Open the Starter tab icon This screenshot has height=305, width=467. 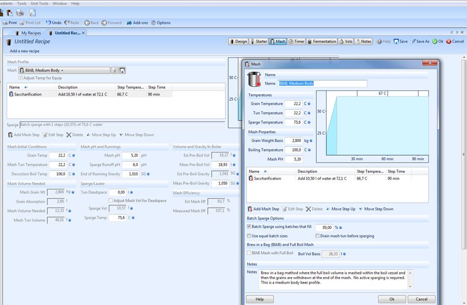coord(259,42)
